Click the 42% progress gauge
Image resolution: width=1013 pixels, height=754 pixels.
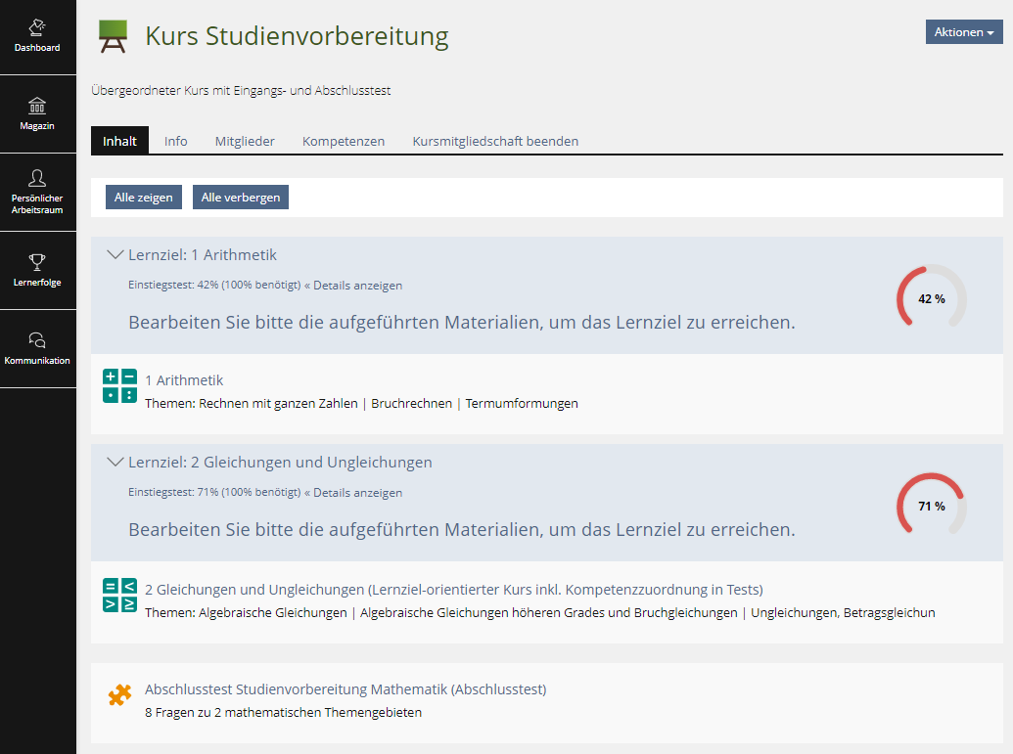pyautogui.click(x=931, y=297)
